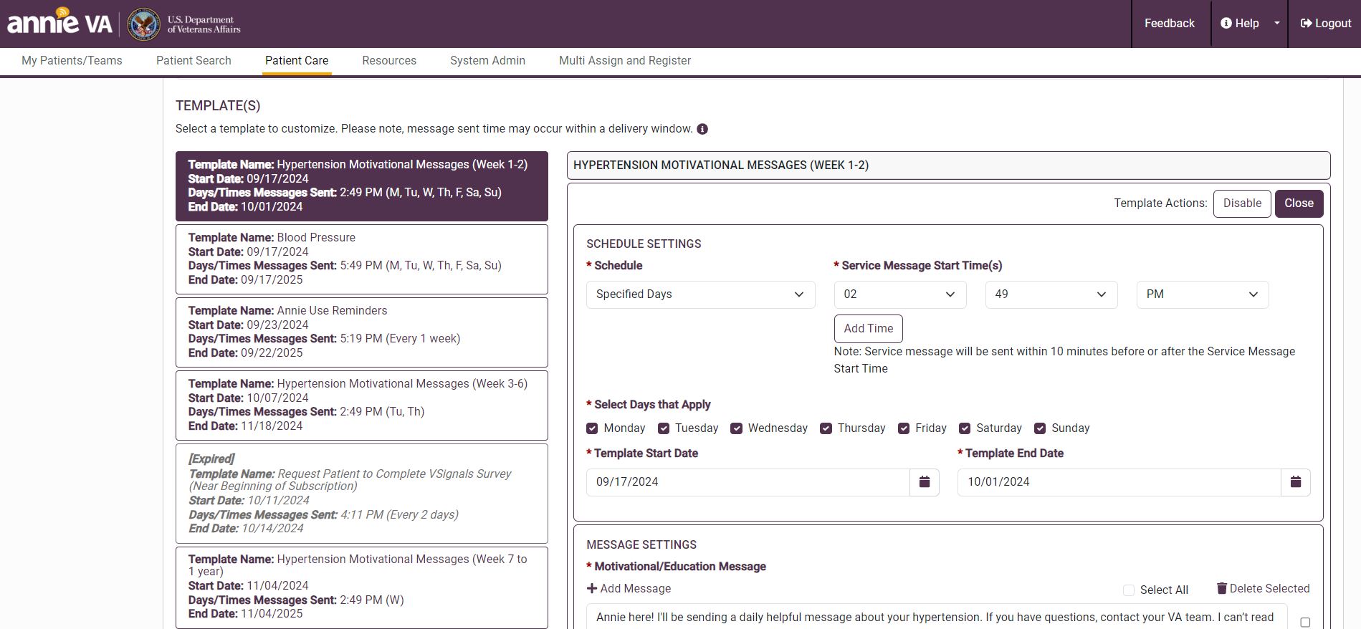The height and width of the screenshot is (629, 1361).
Task: Click the HYPERTENSION MOTIVATIONAL MESSAGES (WEEK 1-2) header bar
Action: [x=948, y=165]
